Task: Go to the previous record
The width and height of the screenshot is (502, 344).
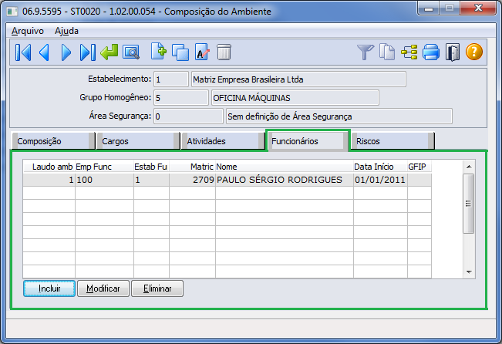Action: [45, 52]
